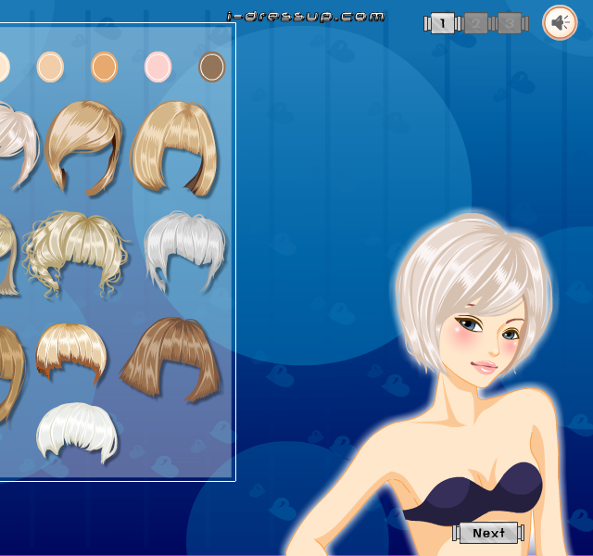
Task: Pick the platinum side-swept hairstyle at left edge
Action: point(19,145)
